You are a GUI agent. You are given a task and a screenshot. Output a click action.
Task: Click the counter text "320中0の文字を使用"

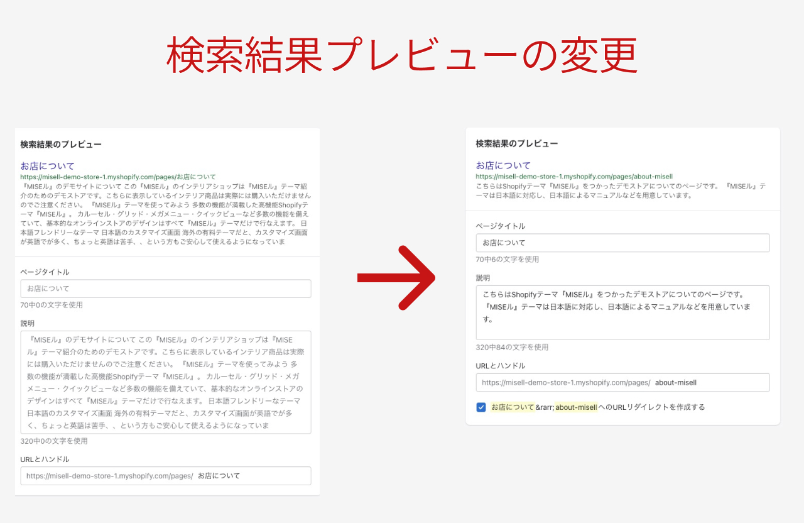[x=54, y=441]
